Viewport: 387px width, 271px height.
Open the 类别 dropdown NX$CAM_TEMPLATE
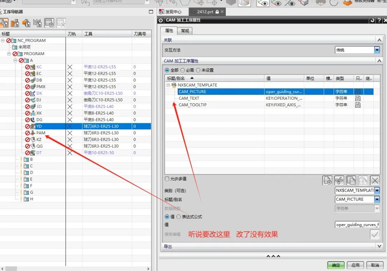pos(357,190)
